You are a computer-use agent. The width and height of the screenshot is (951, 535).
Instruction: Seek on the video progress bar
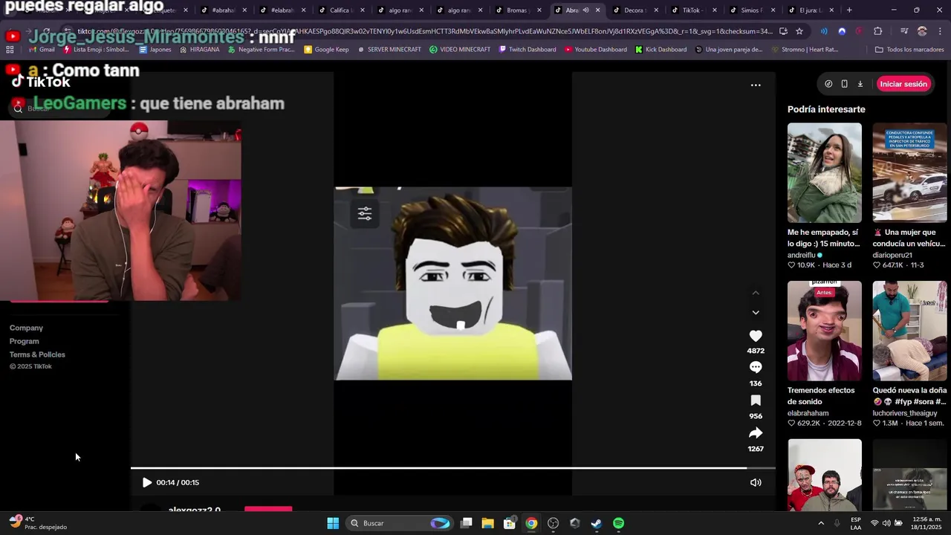[452, 468]
